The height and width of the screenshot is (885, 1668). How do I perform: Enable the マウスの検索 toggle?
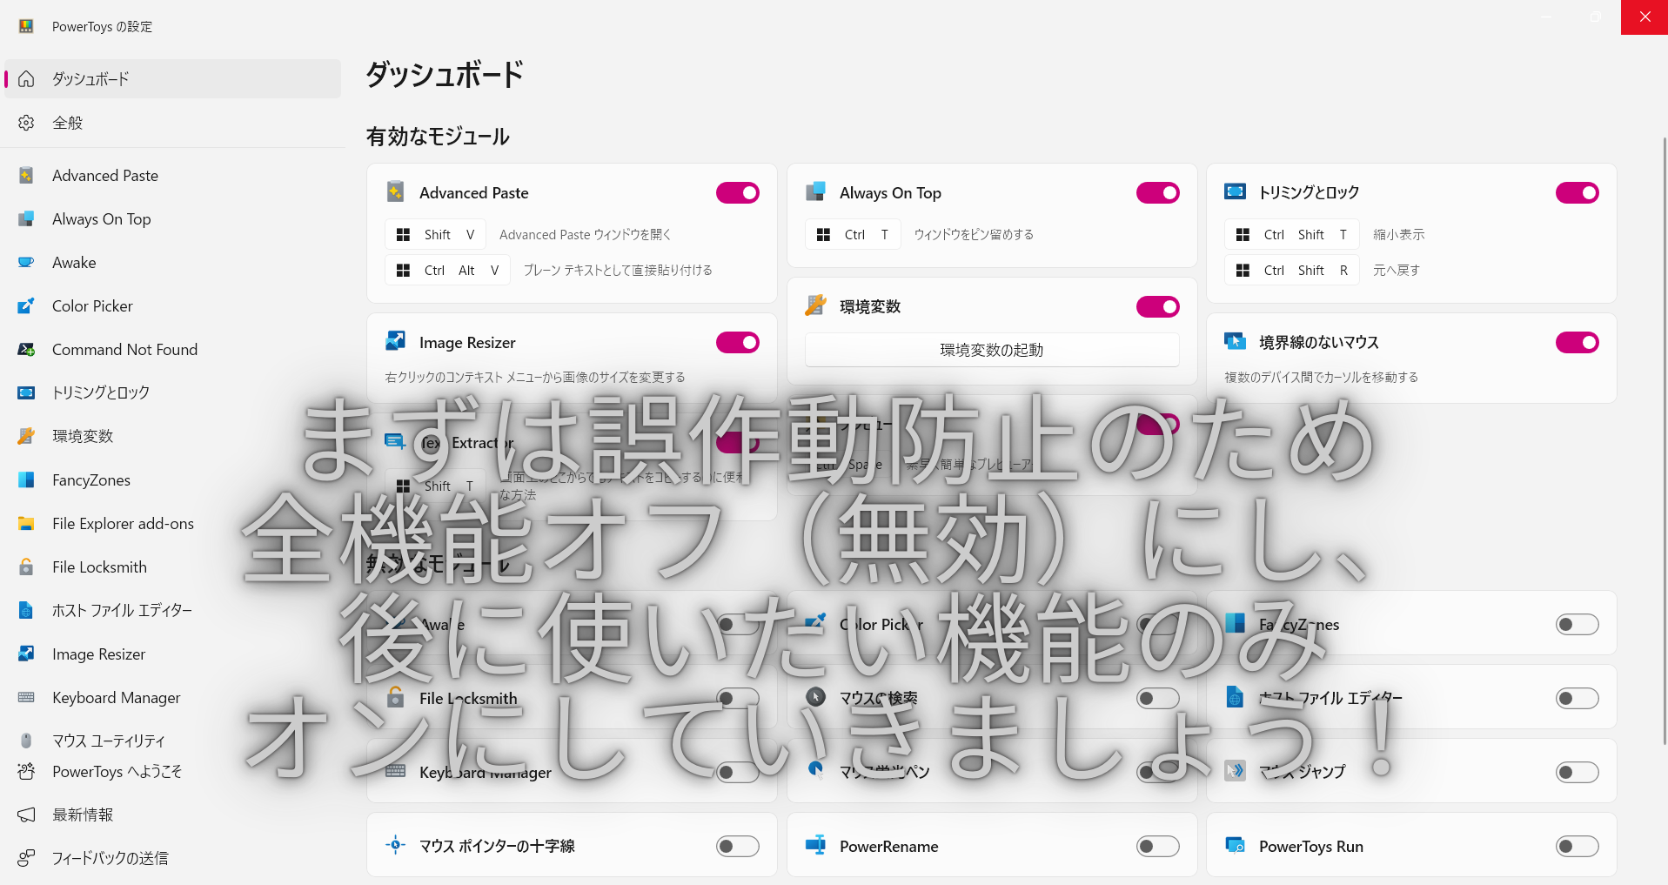pos(1158,699)
